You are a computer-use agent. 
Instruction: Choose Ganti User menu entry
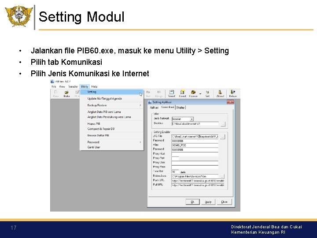(112, 147)
